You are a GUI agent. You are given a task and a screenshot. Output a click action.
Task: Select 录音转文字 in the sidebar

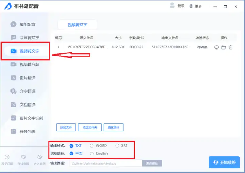(x=25, y=38)
